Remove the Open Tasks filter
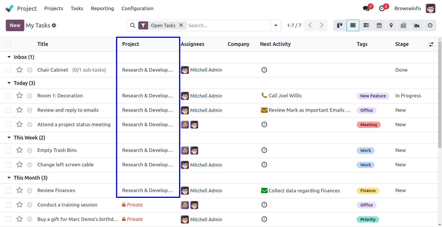The width and height of the screenshot is (442, 227). (181, 25)
